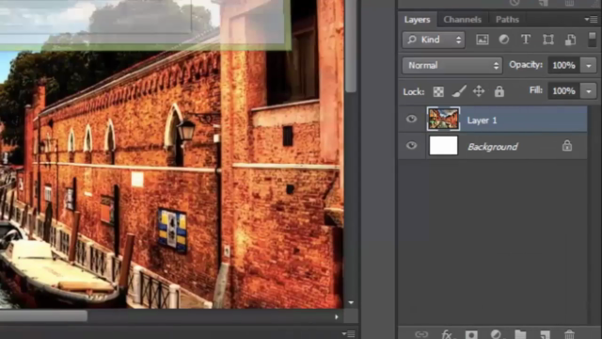Add a layer style with fx icon
The image size is (602, 339).
[x=447, y=334]
